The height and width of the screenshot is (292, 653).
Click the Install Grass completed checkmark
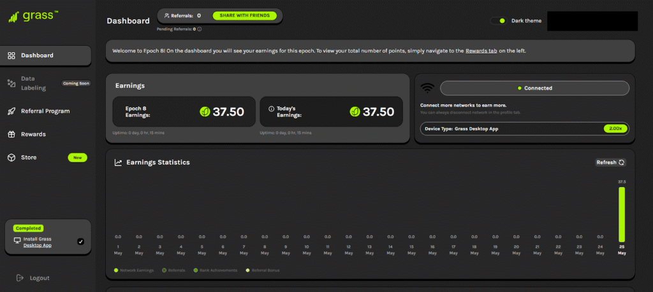(x=80, y=242)
